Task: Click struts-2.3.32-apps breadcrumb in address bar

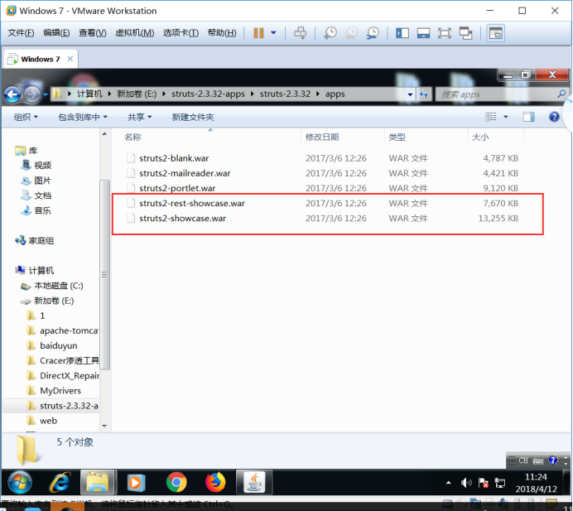Action: [x=208, y=94]
